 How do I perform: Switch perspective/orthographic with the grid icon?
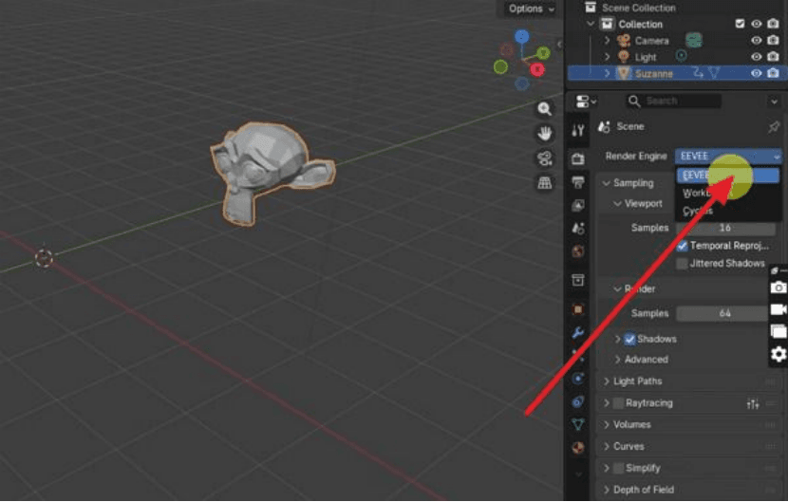tap(544, 182)
